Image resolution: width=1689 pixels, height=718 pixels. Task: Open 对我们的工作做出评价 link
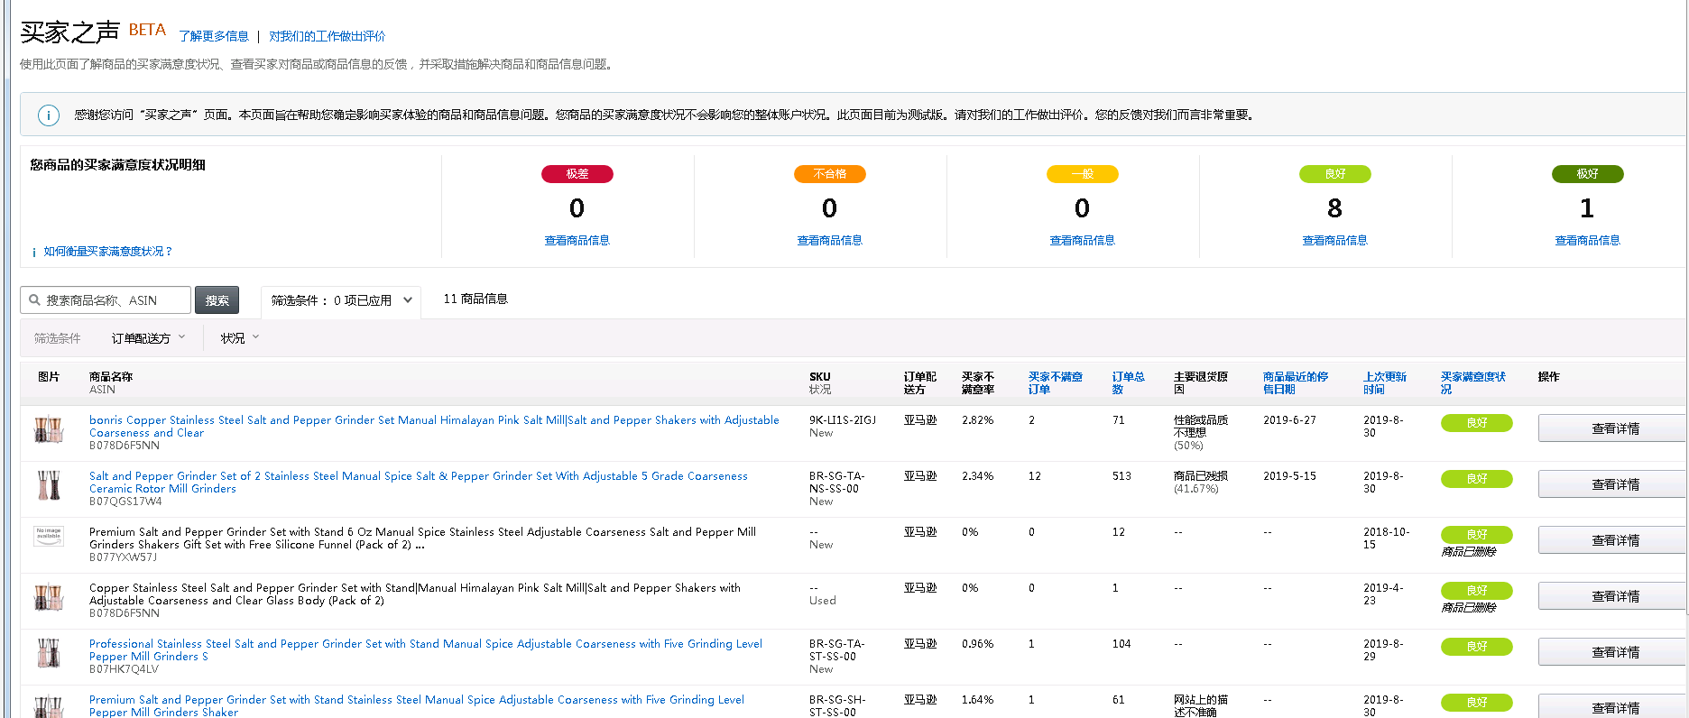[x=327, y=36]
